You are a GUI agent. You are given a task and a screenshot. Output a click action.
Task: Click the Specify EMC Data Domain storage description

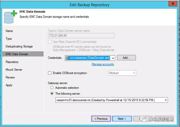coord(55,17)
